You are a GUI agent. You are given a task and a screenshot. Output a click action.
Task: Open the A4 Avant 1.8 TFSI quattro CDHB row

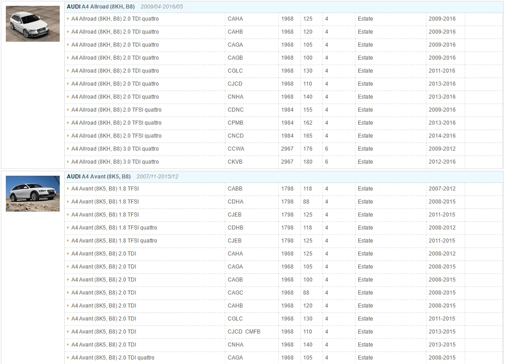(x=284, y=228)
